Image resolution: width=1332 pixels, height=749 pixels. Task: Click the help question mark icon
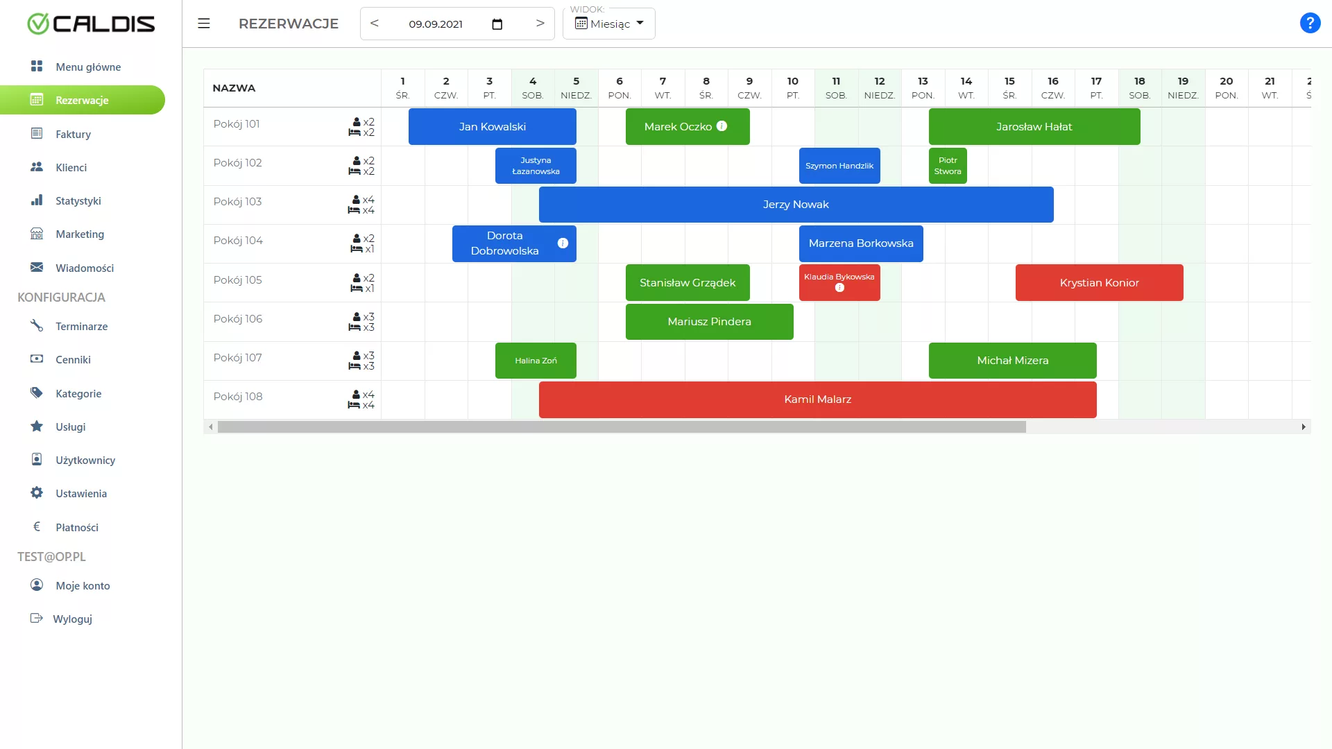(x=1310, y=23)
